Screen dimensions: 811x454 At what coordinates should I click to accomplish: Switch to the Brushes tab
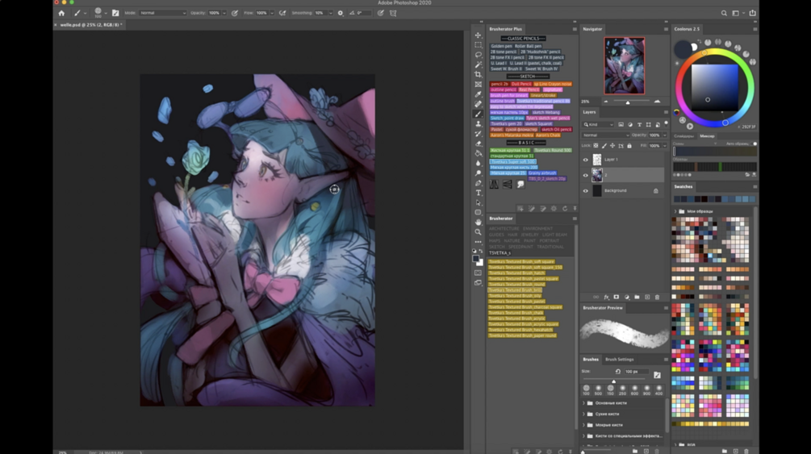tap(591, 360)
